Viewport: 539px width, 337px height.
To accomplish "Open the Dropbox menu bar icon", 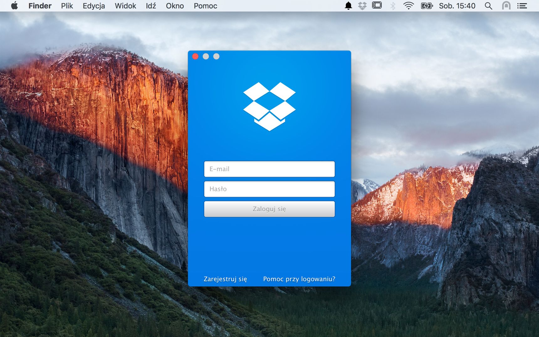I will pyautogui.click(x=362, y=6).
